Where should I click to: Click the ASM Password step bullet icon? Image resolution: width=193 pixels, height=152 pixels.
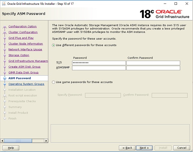pos(5,78)
